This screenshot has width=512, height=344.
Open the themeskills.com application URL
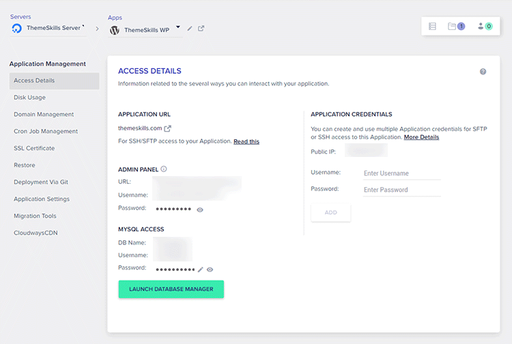coord(140,128)
